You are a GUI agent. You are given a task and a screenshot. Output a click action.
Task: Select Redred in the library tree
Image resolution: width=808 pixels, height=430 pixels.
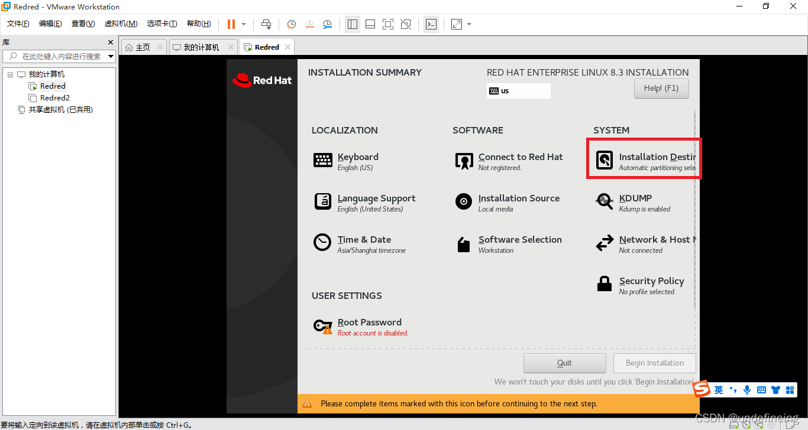coord(53,86)
